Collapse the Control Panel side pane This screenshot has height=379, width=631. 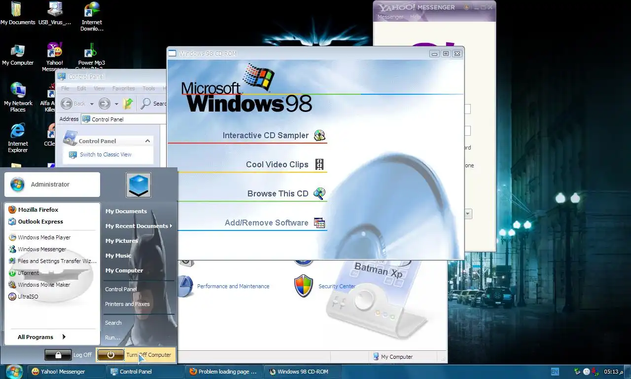click(x=147, y=141)
